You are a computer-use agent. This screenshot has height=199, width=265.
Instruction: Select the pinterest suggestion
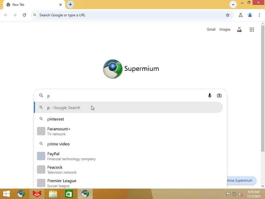point(128,119)
